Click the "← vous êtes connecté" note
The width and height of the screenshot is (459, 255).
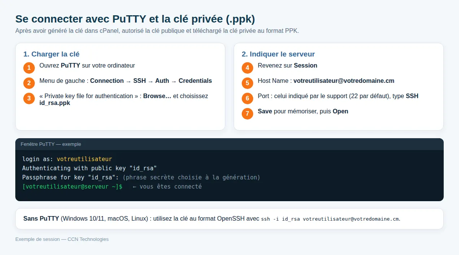pyautogui.click(x=167, y=187)
